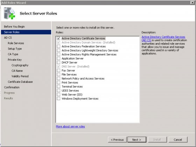Check Windows Deployment Services role
The height and width of the screenshot is (147, 196).
[58, 99]
